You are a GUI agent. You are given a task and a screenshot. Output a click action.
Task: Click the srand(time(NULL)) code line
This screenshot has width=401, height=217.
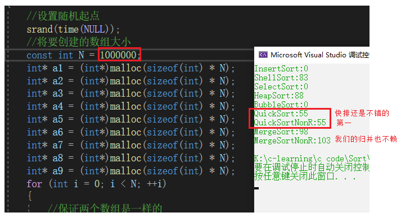click(x=73, y=29)
